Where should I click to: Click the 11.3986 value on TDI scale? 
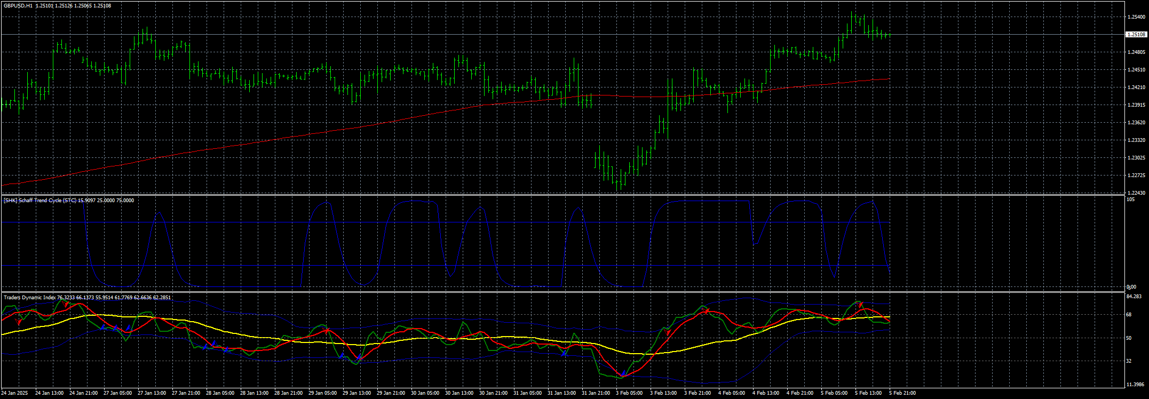(1135, 385)
